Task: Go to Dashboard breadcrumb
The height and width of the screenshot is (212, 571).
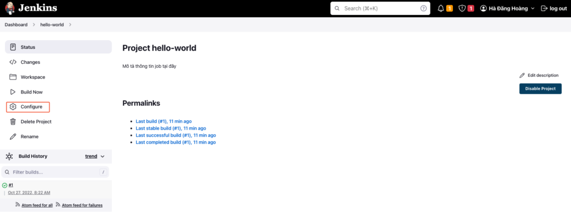Action: [16, 24]
